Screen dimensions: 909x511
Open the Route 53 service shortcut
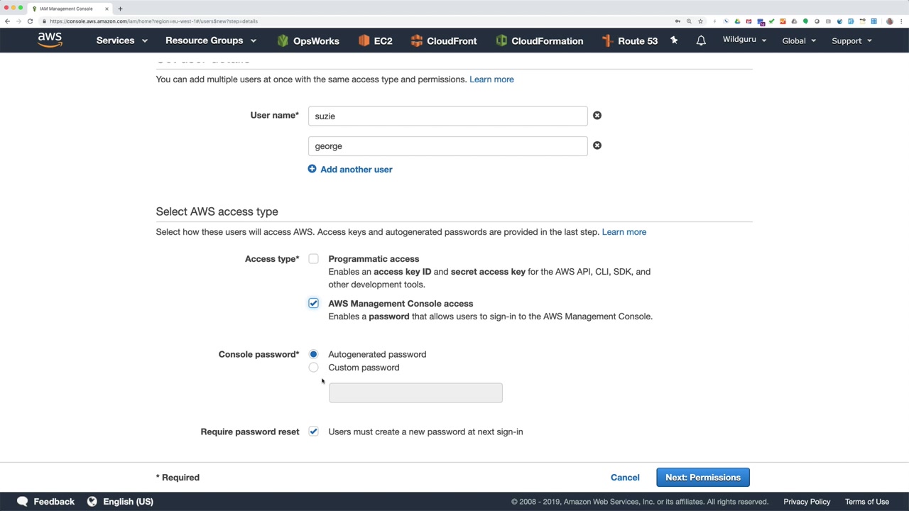[629, 40]
